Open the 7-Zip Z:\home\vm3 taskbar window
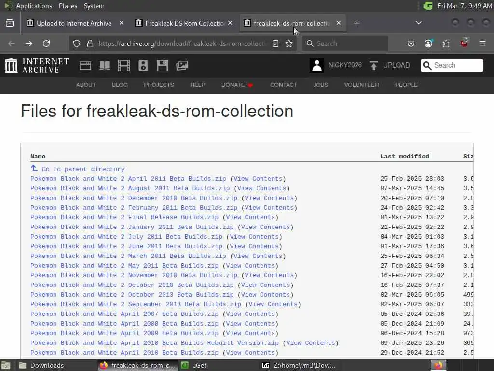 pyautogui.click(x=299, y=365)
